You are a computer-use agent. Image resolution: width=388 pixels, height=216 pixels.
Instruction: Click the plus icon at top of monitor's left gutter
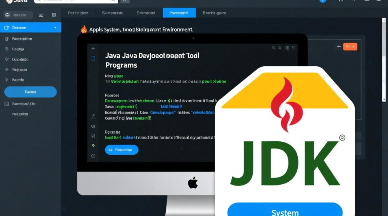click(93, 49)
